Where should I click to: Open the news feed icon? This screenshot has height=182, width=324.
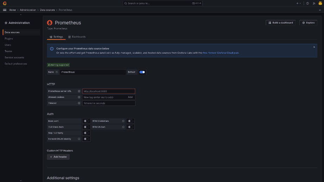point(314,3)
